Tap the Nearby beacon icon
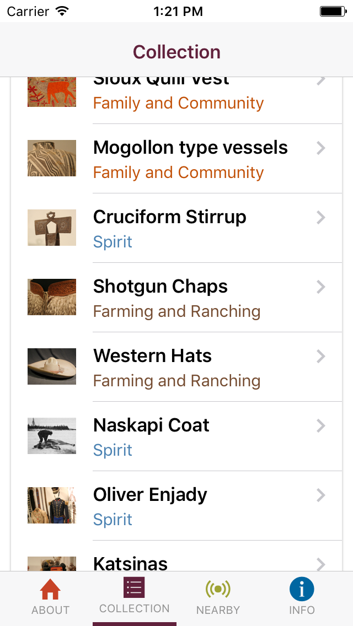This screenshot has width=353, height=626. coord(218,589)
